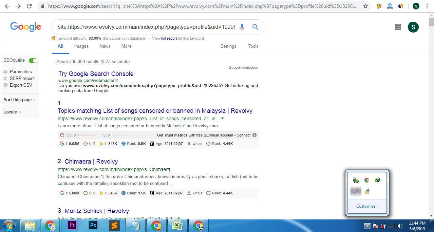Select the All search tab
Viewport: 434px width, 232px height.
click(60, 46)
